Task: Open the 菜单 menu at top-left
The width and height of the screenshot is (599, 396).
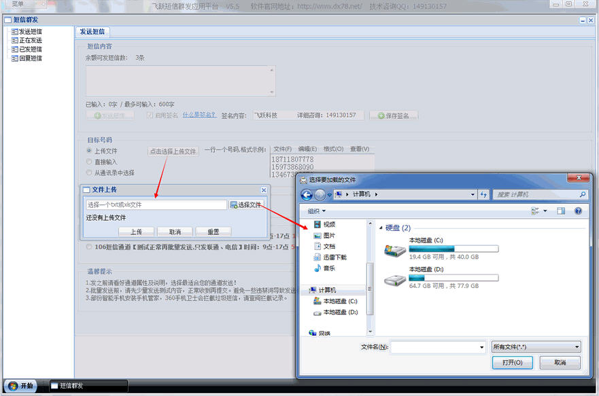Action: tap(18, 4)
